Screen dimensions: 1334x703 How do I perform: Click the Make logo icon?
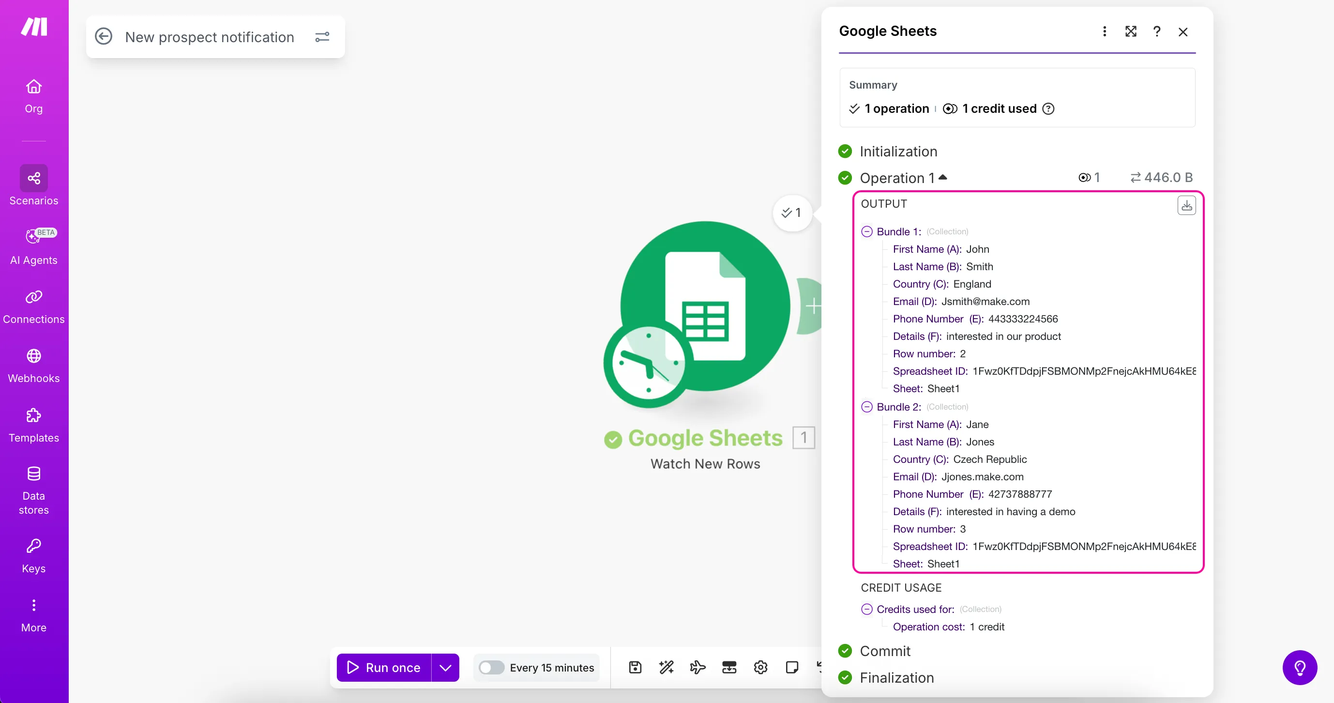point(34,27)
